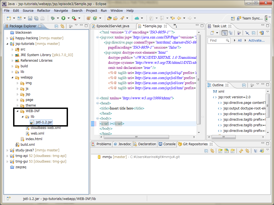Launch Debug using the bug icon

click(x=53, y=18)
